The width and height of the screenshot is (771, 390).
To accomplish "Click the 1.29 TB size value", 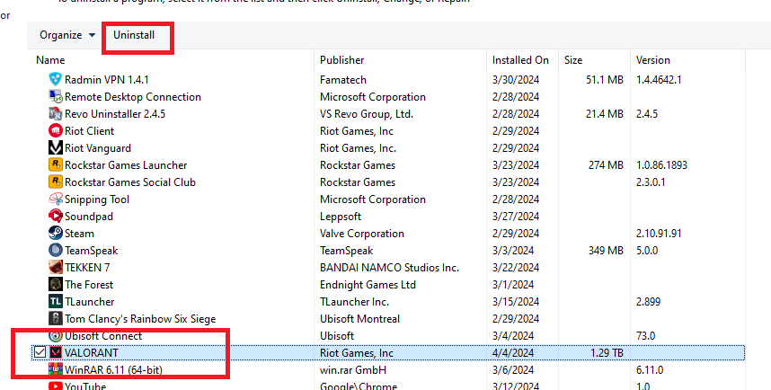I will click(606, 353).
